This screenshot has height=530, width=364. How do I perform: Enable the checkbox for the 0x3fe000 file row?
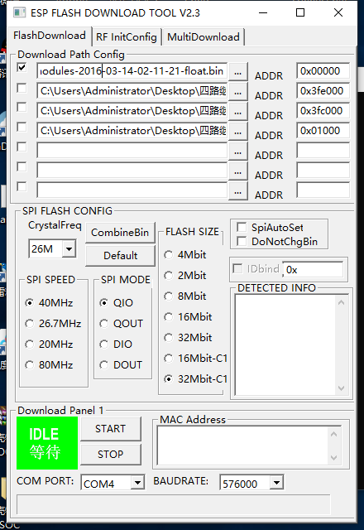click(22, 88)
